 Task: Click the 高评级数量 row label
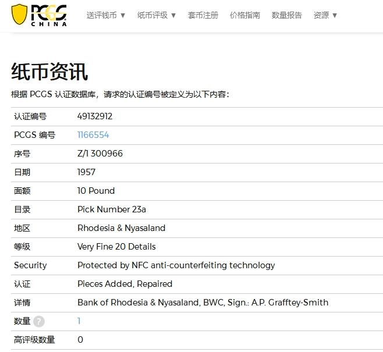34,340
